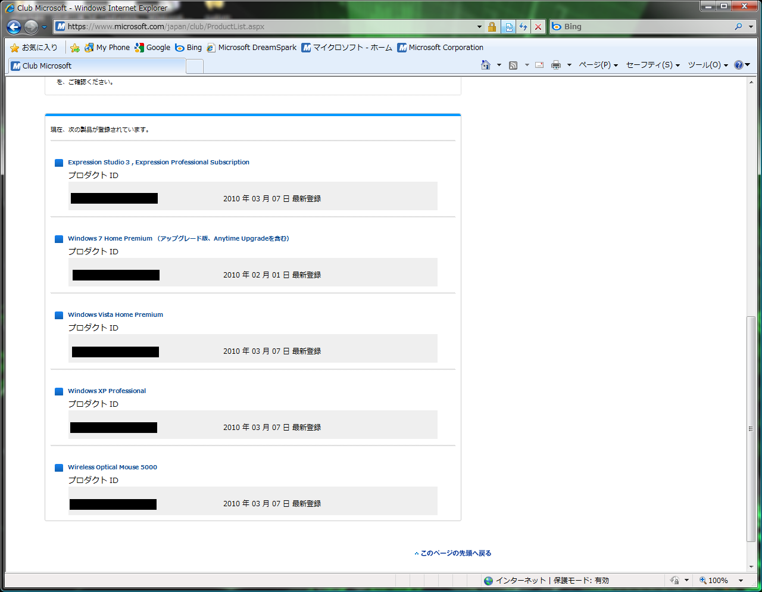
Task: Open the Microsoft Corporation favorite
Action: pos(440,48)
